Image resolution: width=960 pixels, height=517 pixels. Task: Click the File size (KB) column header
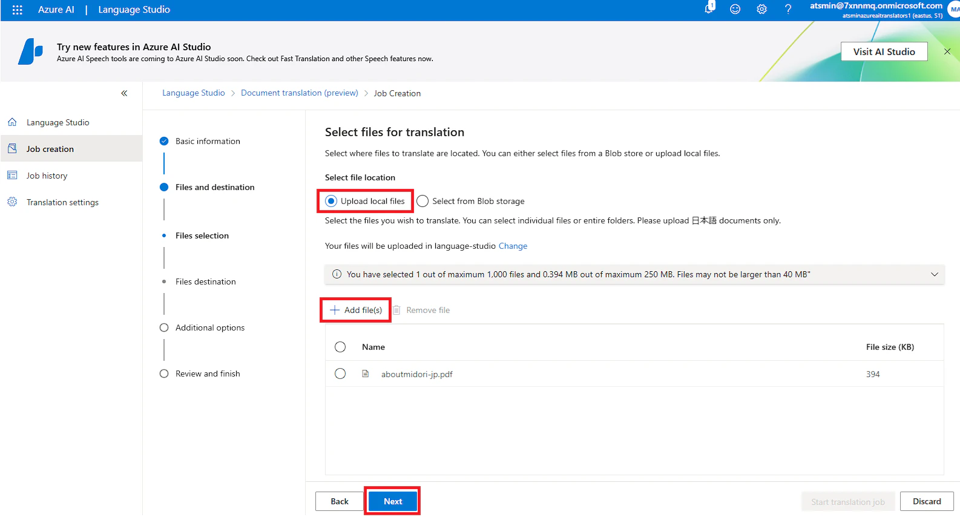(x=890, y=347)
